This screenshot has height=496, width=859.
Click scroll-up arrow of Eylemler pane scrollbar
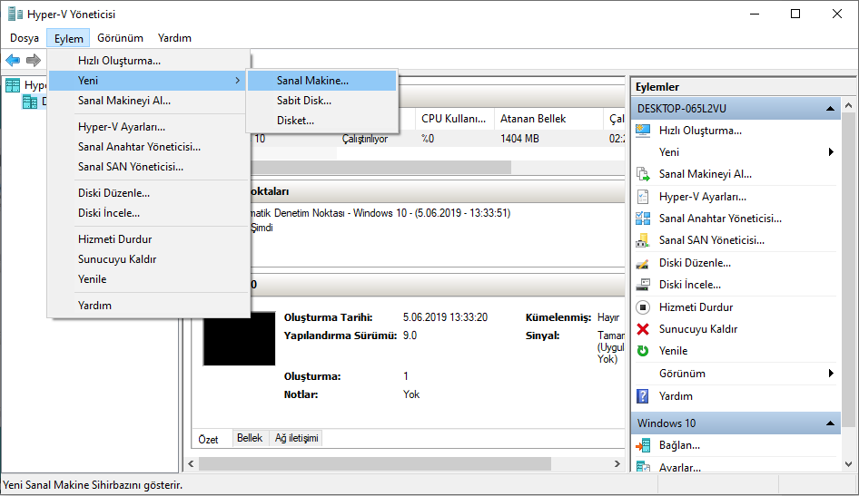pos(849,105)
